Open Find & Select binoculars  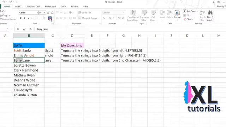coord(210,16)
